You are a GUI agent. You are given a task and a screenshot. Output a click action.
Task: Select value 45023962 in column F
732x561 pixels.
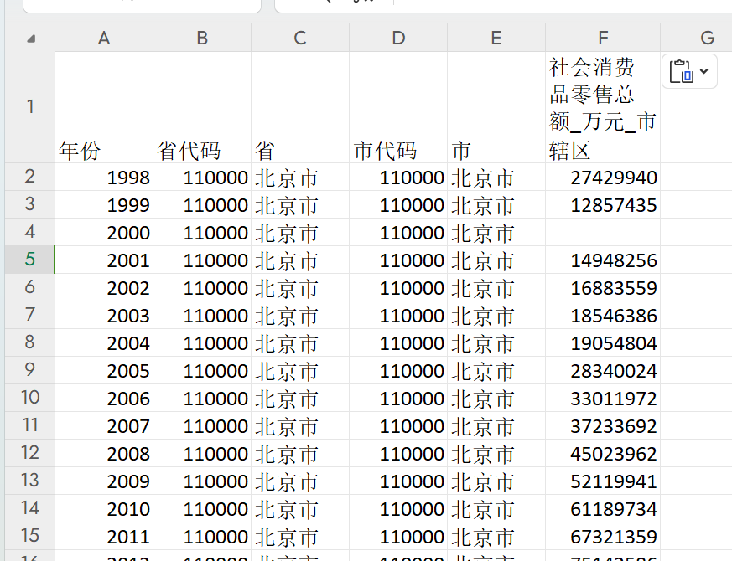pos(603,453)
